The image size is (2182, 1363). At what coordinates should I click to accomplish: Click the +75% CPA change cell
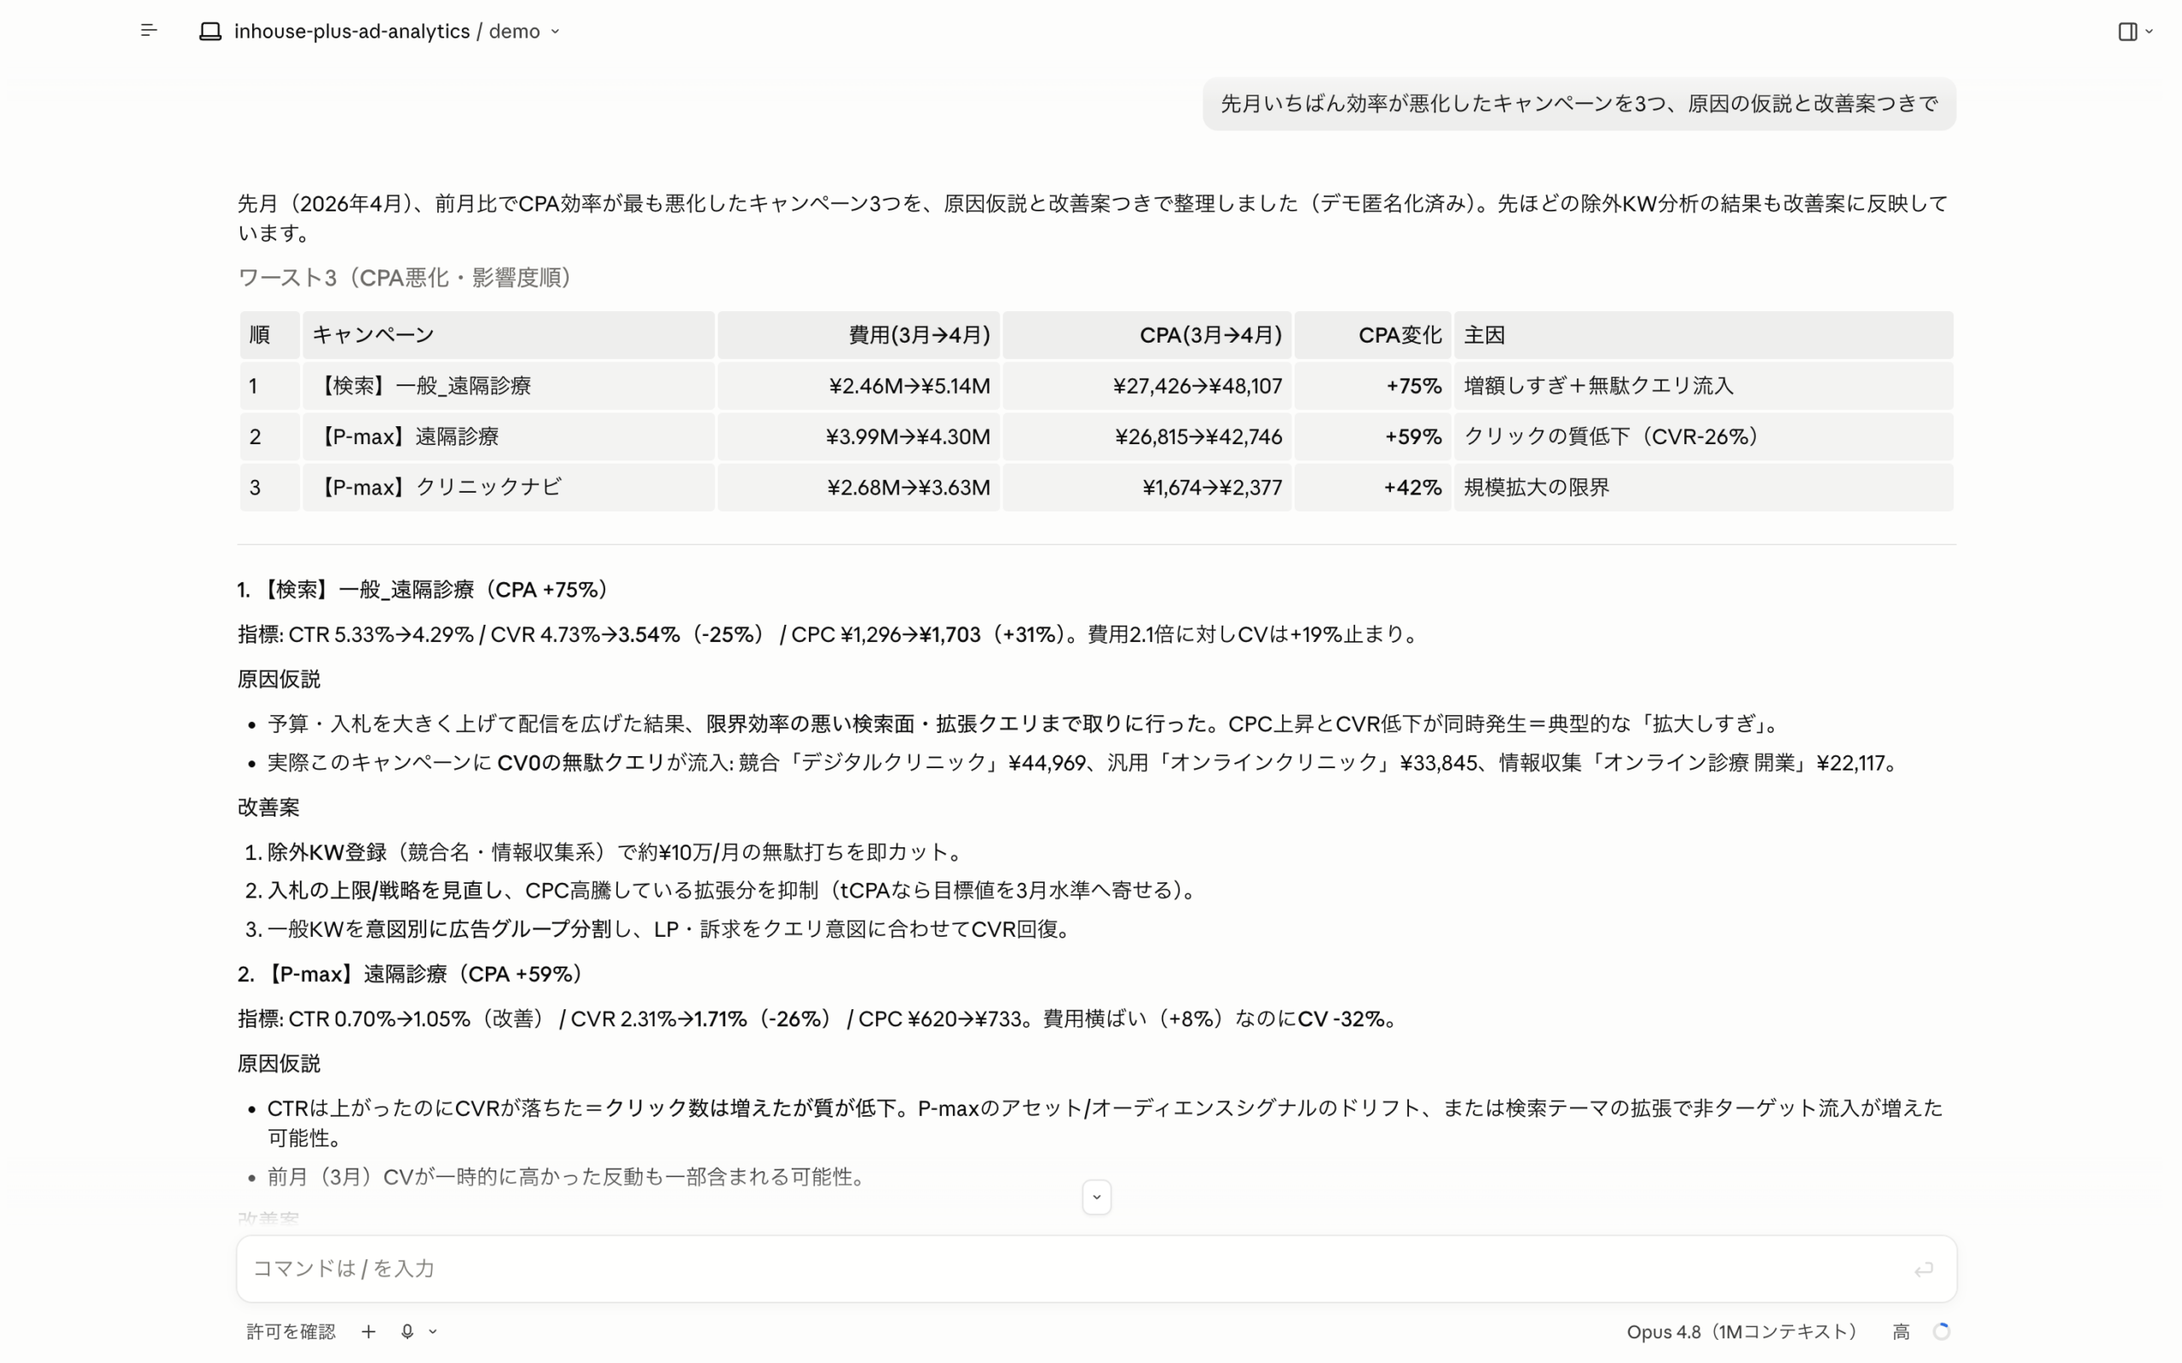tap(1372, 386)
